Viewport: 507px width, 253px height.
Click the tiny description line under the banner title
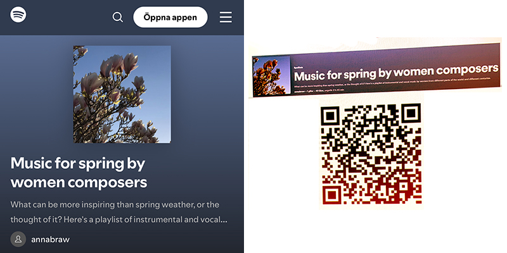click(x=392, y=82)
